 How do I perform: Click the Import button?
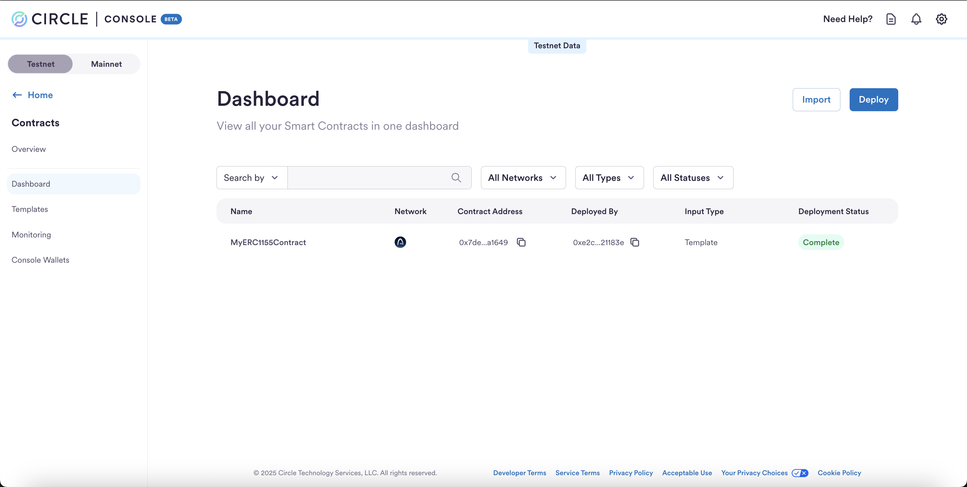pos(816,99)
